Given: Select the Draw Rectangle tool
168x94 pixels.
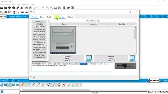Looking at the screenshot, I should tap(22, 12).
